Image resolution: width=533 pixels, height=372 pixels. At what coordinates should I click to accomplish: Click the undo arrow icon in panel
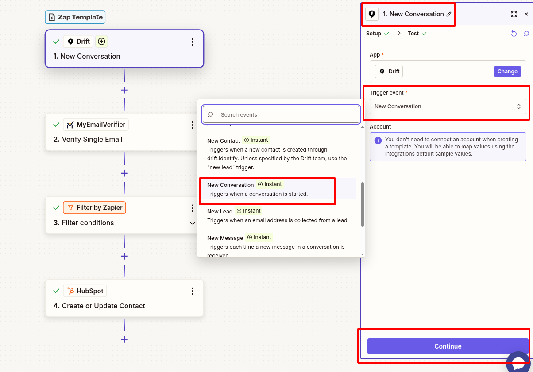pyautogui.click(x=514, y=34)
